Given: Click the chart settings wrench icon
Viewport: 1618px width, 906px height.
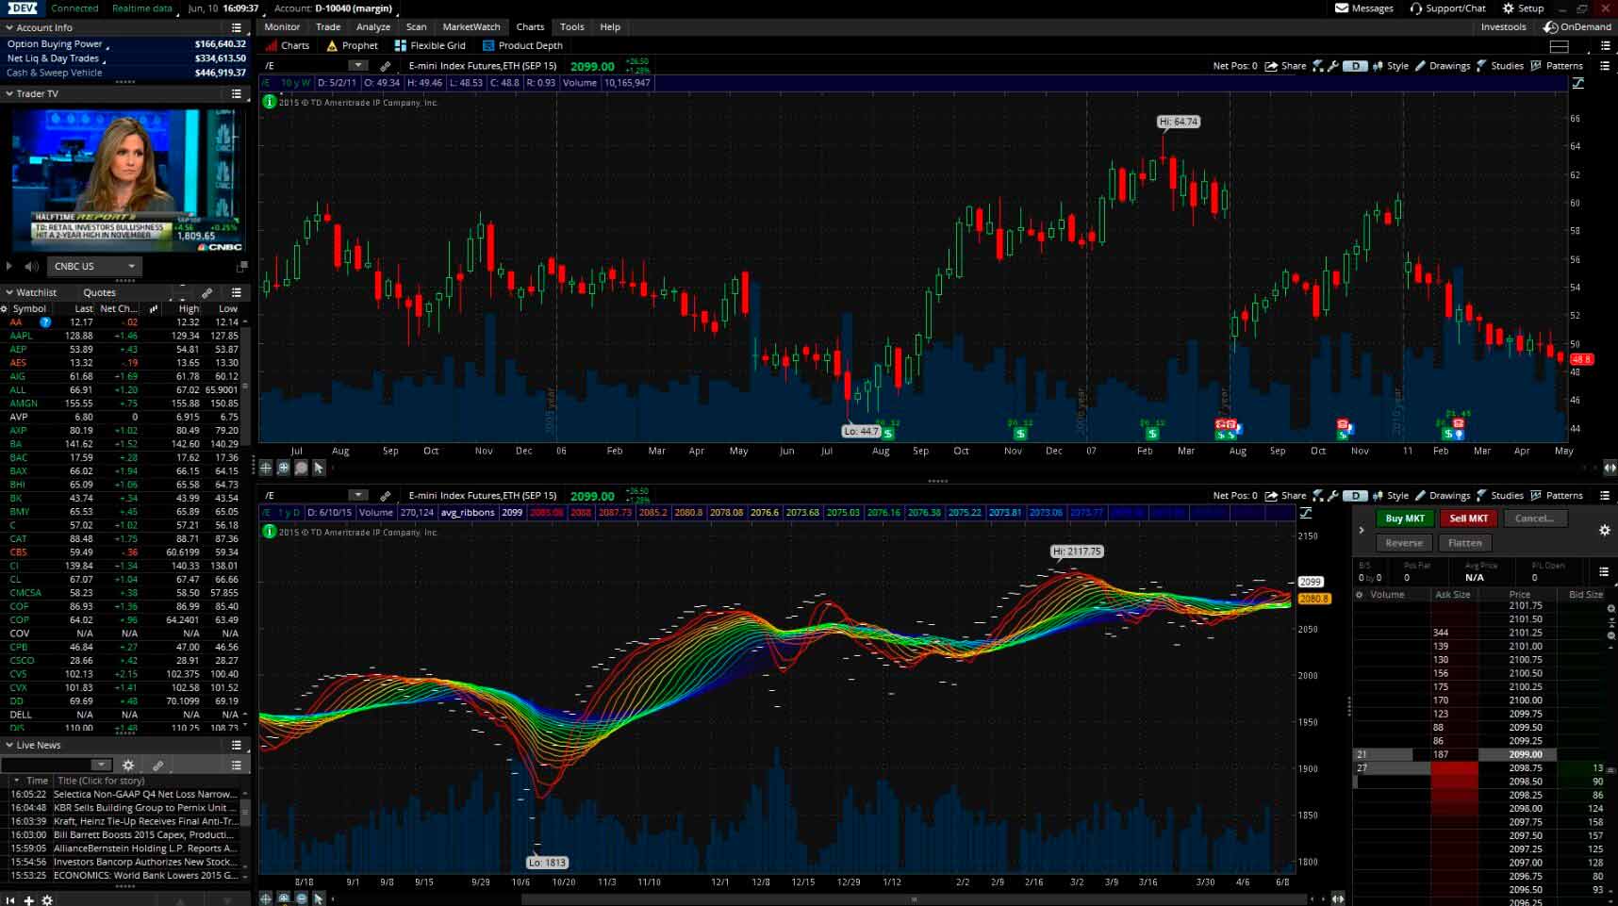Looking at the screenshot, I should [x=1333, y=66].
